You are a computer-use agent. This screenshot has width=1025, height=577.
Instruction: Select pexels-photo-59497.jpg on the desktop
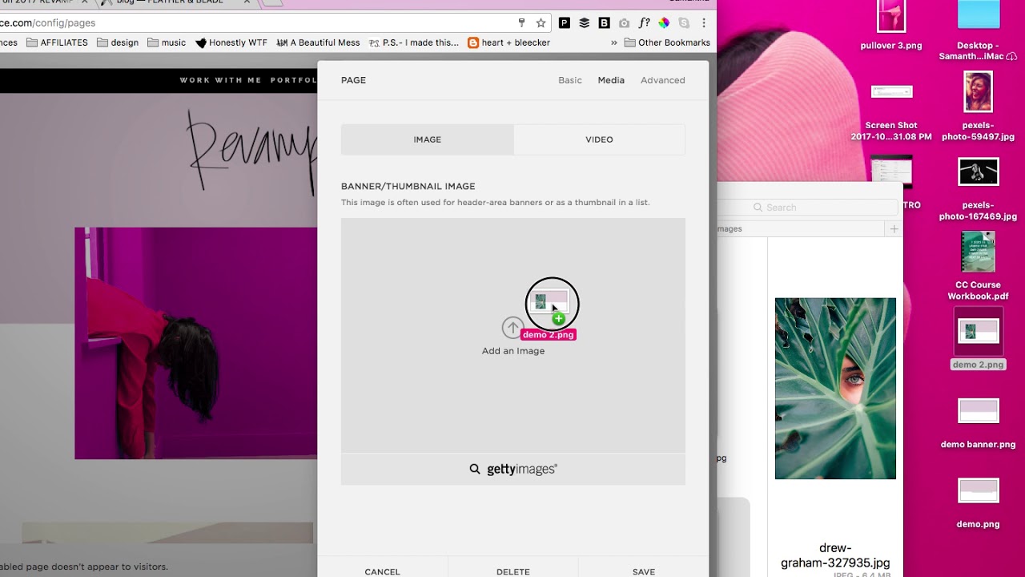click(978, 106)
